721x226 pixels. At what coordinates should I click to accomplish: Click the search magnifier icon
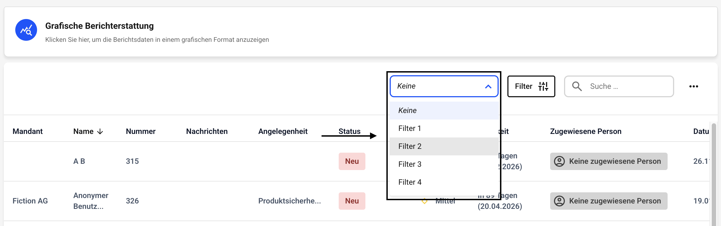coord(577,86)
